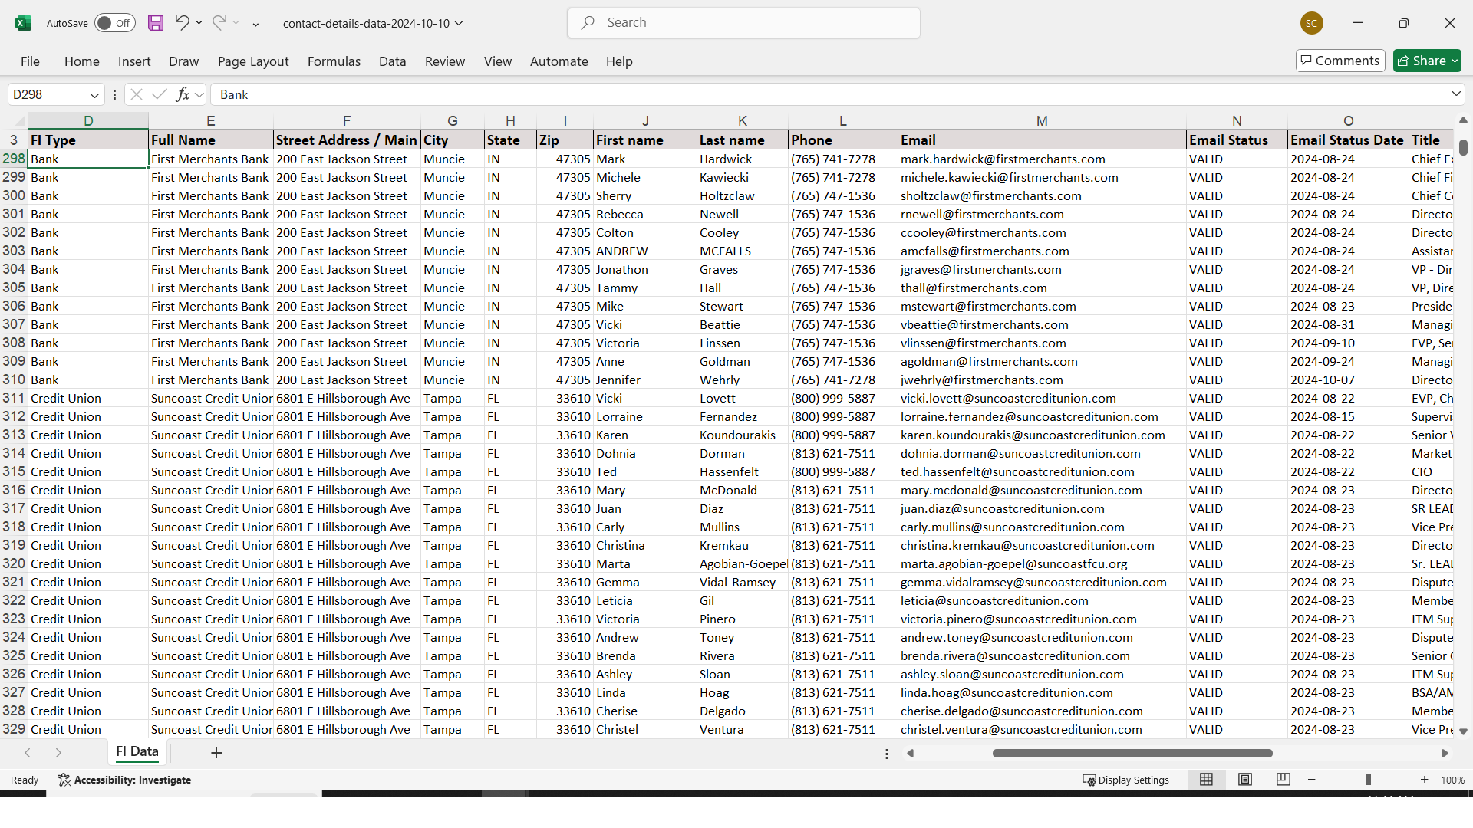Screen dimensions: 1473x828
Task: Click the formula bar containing Bank
Action: (x=829, y=94)
